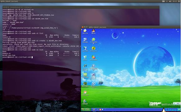This screenshot has height=112, width=181.
Task: Click the terminal cursor at the last prompt
Action: click(x=32, y=57)
